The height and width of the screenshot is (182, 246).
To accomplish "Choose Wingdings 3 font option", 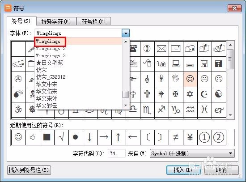I will coord(78,56).
